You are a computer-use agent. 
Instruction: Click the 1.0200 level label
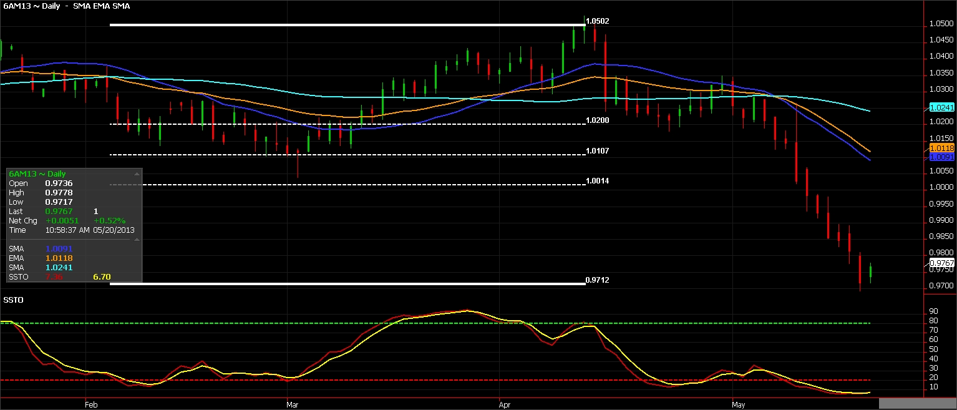598,120
